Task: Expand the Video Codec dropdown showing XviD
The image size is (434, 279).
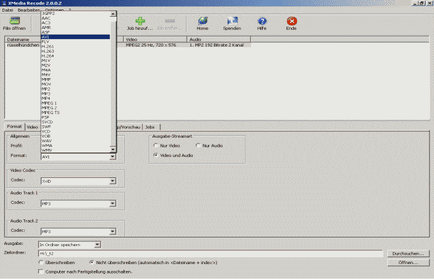Action: click(x=112, y=181)
